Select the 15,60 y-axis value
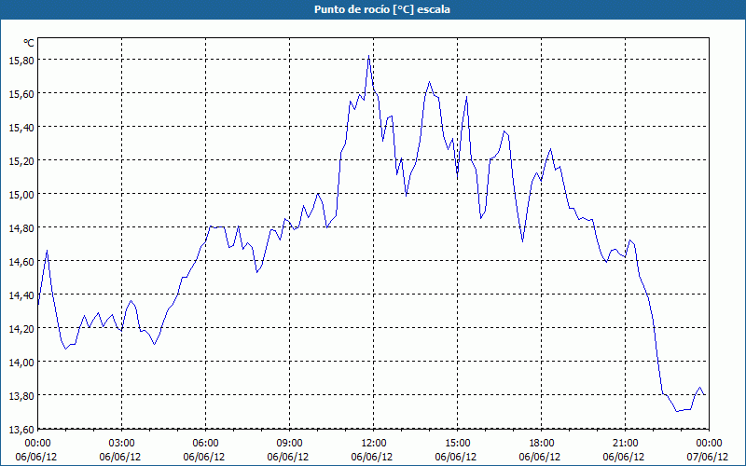 point(21,94)
